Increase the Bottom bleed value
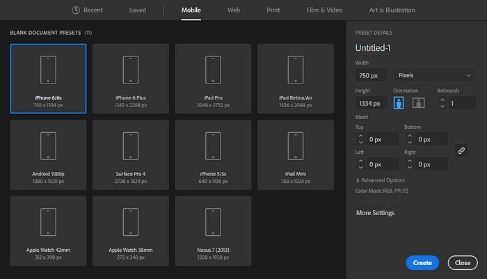Image resolution: width=487 pixels, height=279 pixels. 410,136
